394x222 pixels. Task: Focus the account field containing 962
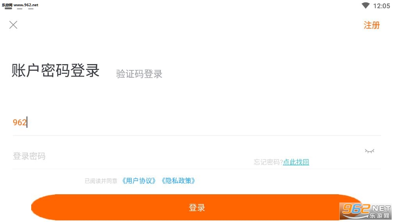point(197,122)
